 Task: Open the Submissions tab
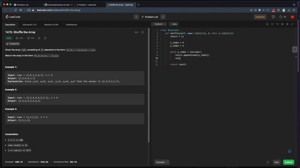[71, 25]
